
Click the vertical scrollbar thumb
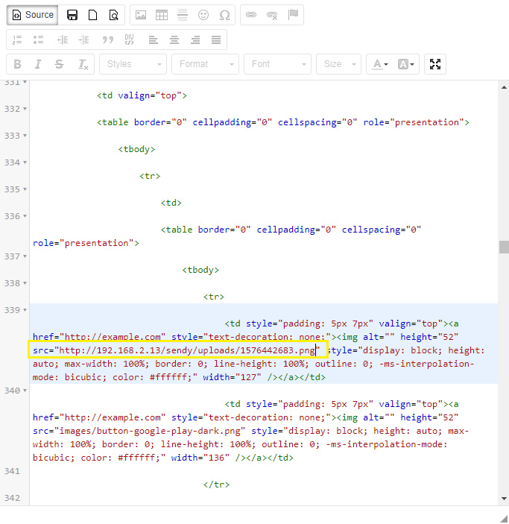point(504,247)
